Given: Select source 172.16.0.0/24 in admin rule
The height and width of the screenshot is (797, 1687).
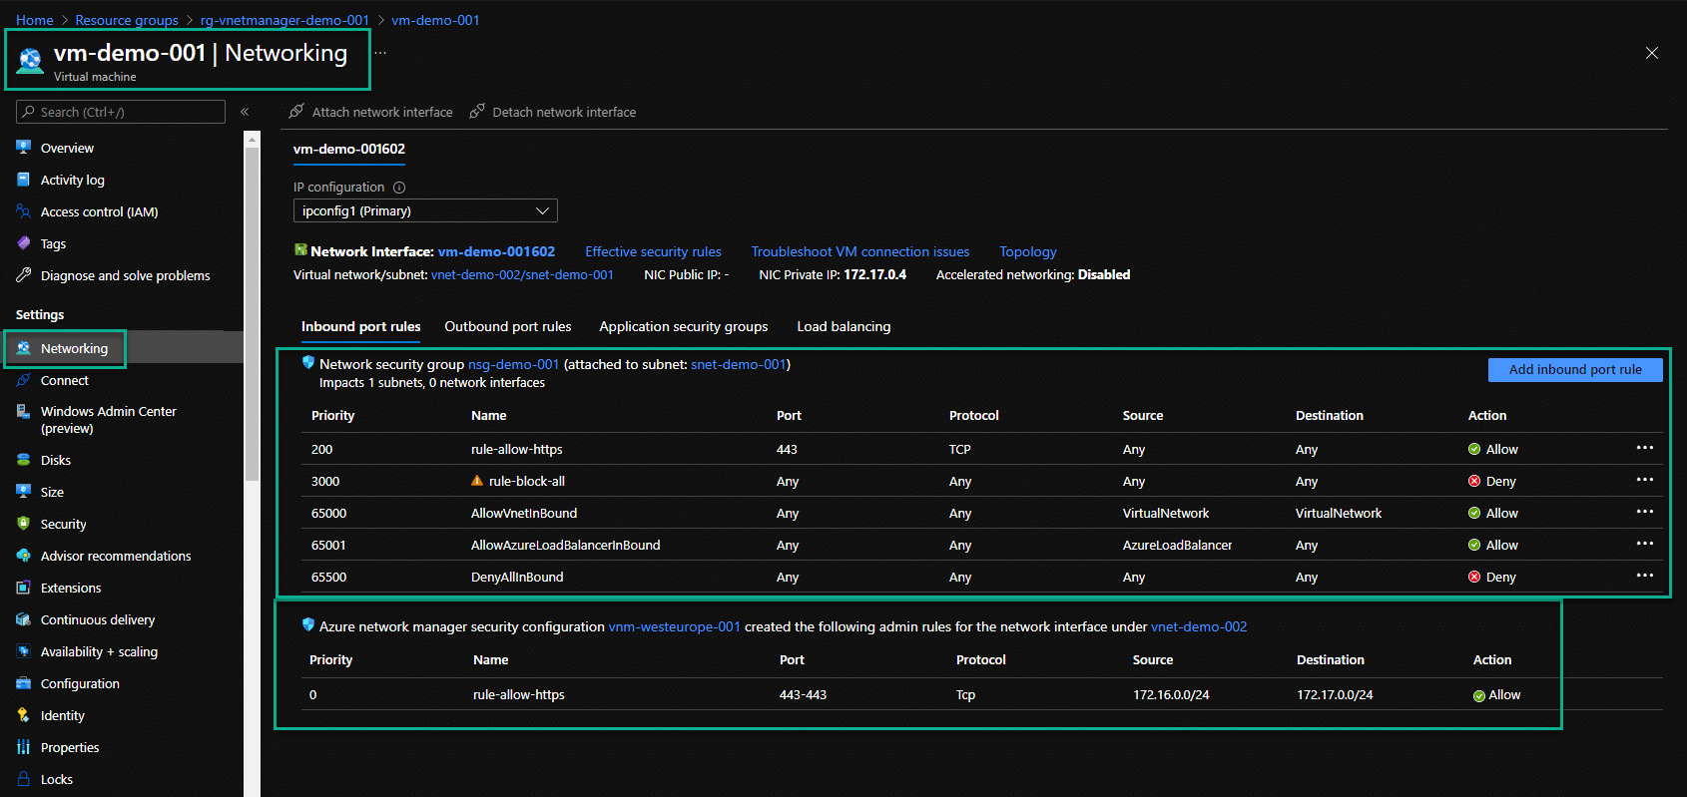Looking at the screenshot, I should click(1171, 694).
